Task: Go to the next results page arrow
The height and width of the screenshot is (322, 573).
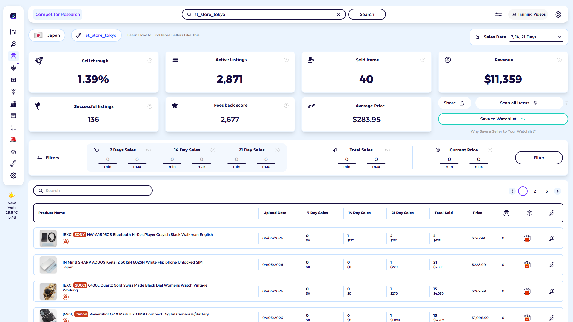Action: 557,191
